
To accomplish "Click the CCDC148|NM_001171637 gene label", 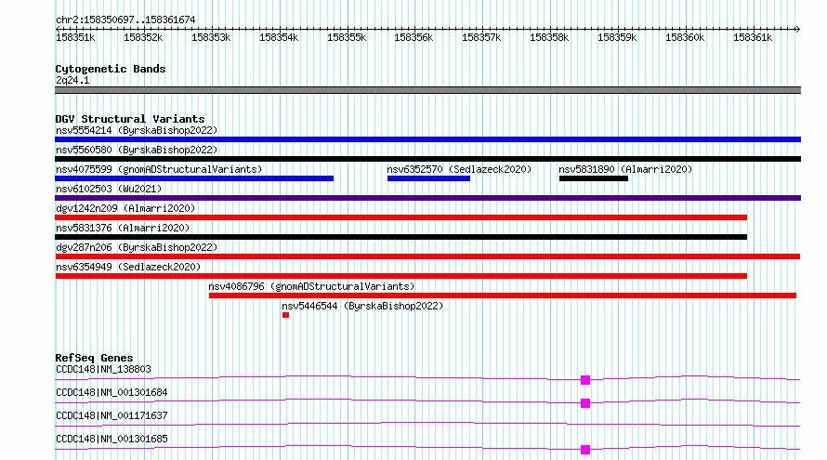I will [112, 415].
